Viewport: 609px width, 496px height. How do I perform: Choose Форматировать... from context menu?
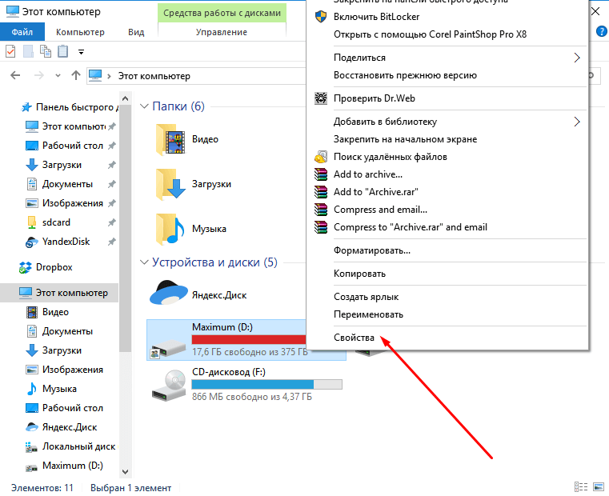coord(447,250)
